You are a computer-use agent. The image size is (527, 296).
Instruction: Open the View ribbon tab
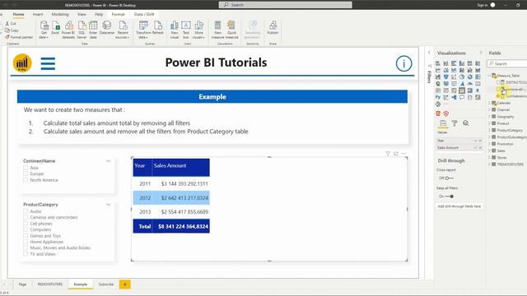coord(82,15)
